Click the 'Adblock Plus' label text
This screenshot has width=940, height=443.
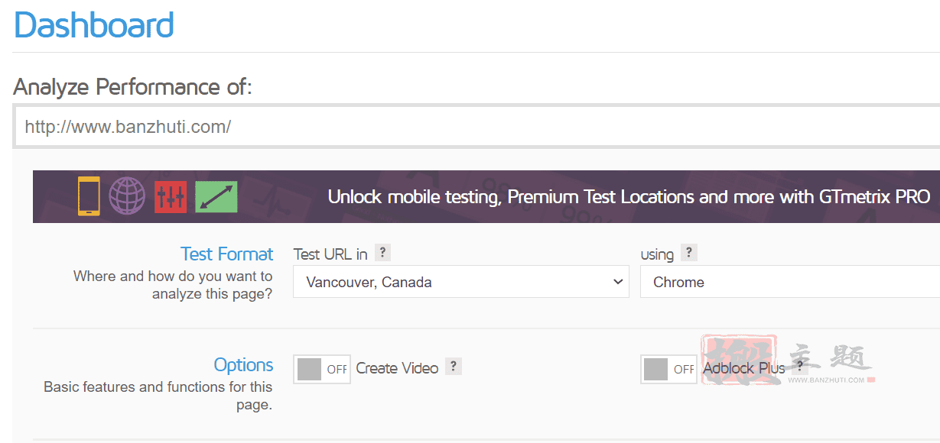(x=744, y=368)
